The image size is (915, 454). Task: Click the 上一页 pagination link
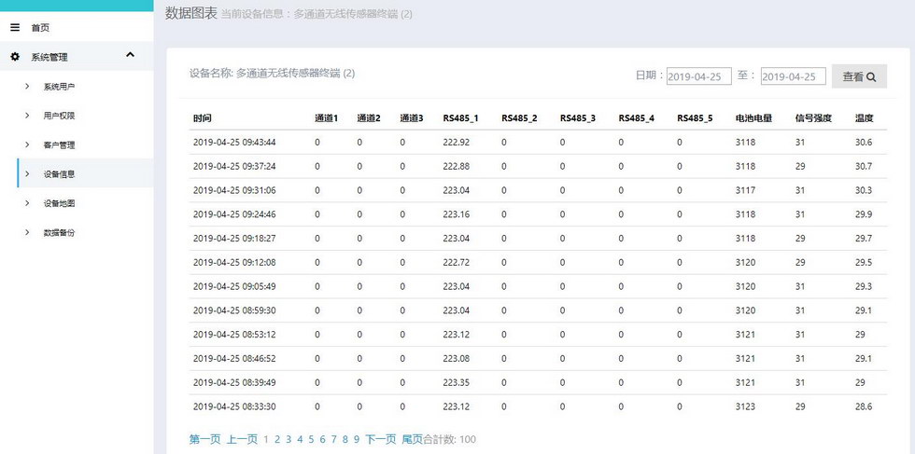[242, 439]
